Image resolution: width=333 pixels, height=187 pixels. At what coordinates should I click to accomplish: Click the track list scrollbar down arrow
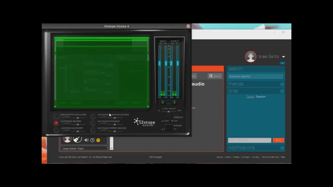111,148
